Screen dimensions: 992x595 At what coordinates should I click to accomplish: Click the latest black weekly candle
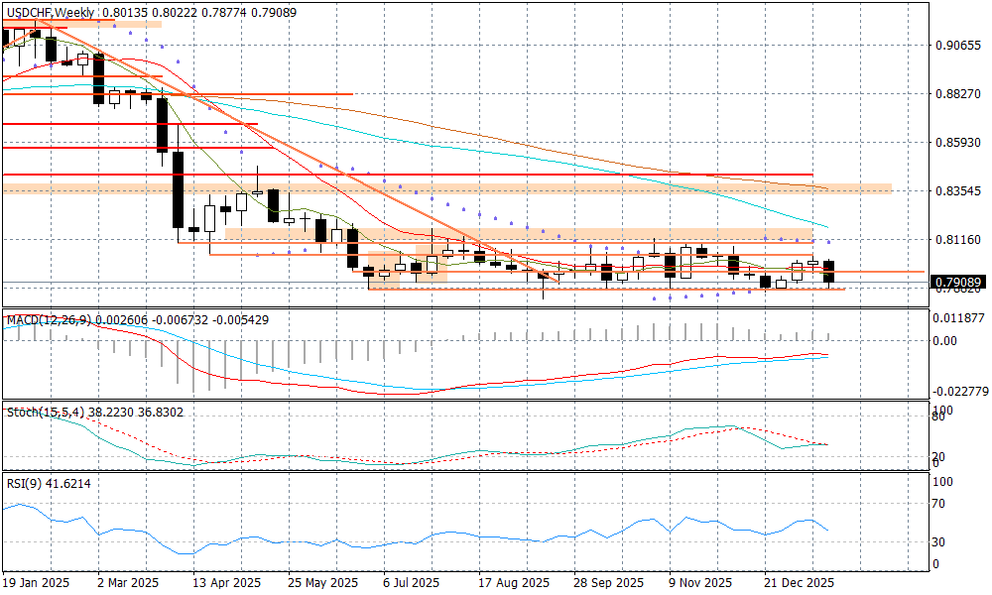click(x=829, y=272)
